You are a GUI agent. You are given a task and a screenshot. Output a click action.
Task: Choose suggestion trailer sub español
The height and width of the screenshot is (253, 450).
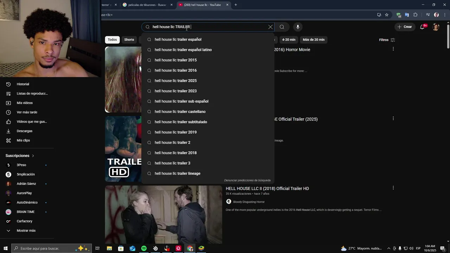[x=208, y=101]
